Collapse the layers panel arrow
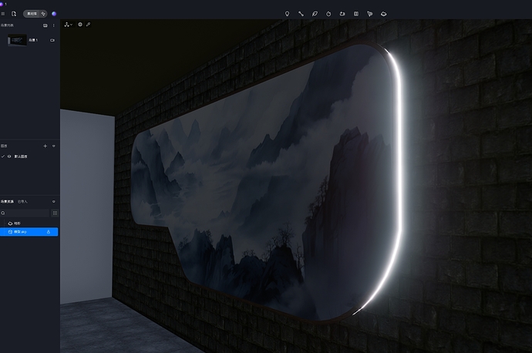Viewport: 532px width, 353px height. coord(54,146)
